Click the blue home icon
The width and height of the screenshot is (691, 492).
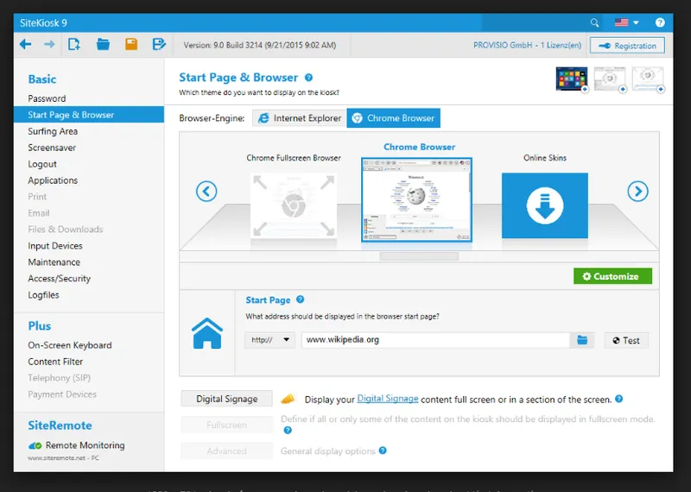(207, 333)
